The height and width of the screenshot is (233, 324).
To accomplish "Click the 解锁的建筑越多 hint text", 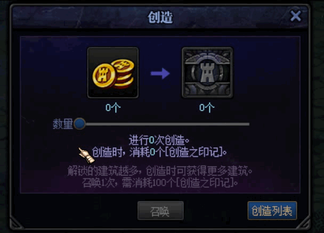I will pos(160,171).
